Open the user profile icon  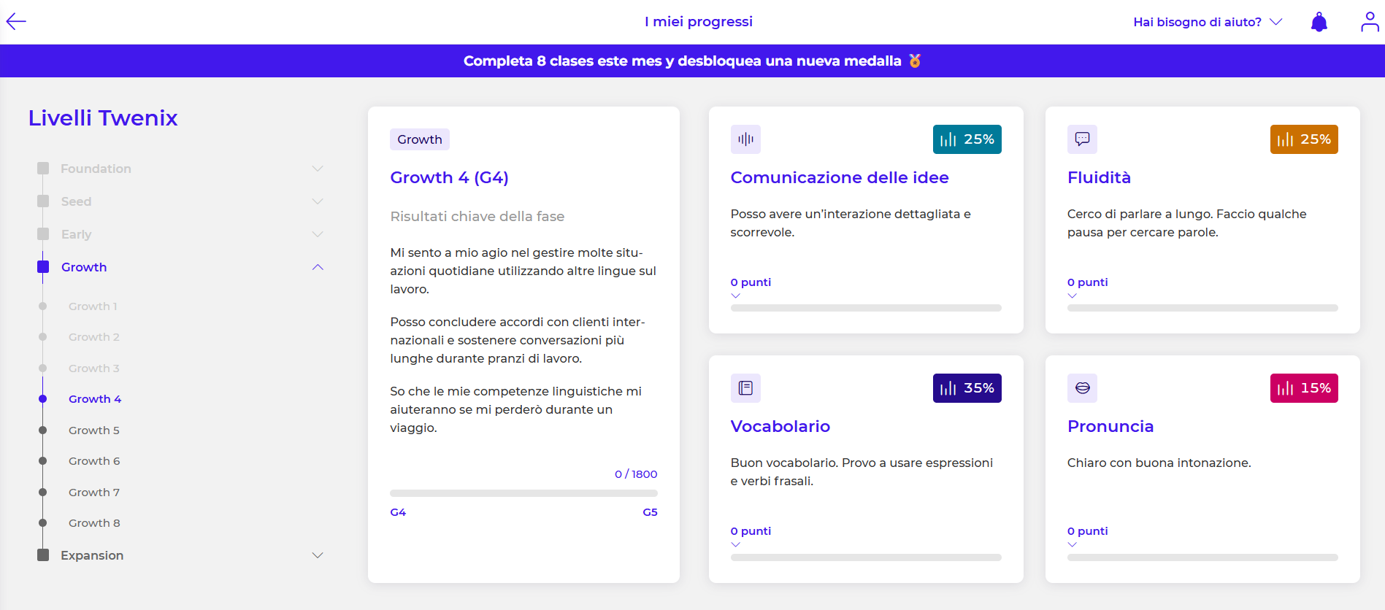point(1369,23)
